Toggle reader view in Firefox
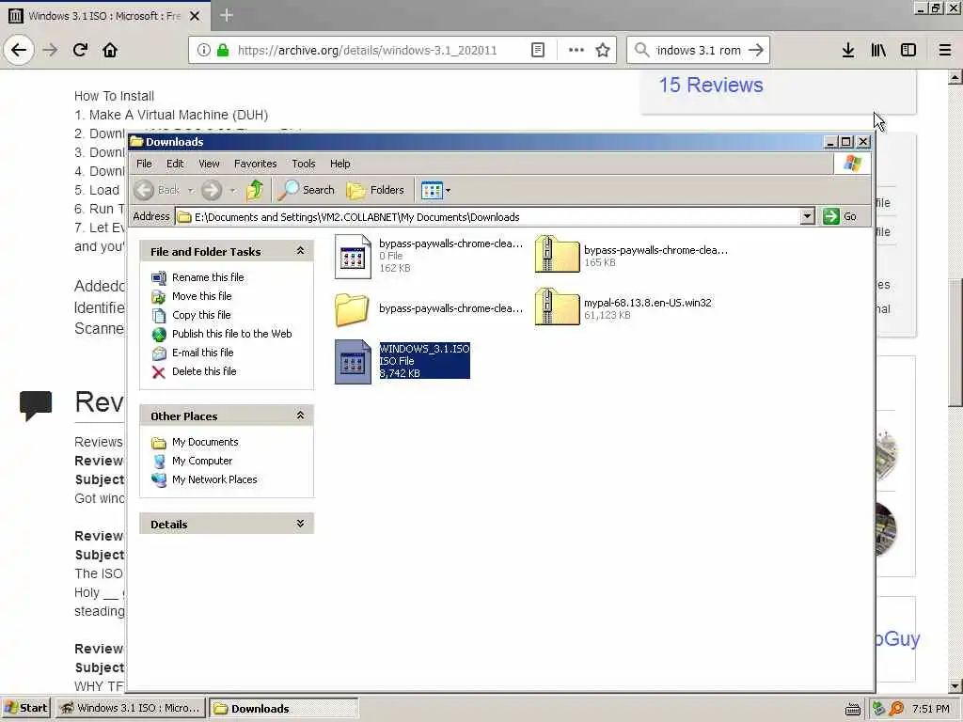963x722 pixels. (x=537, y=50)
